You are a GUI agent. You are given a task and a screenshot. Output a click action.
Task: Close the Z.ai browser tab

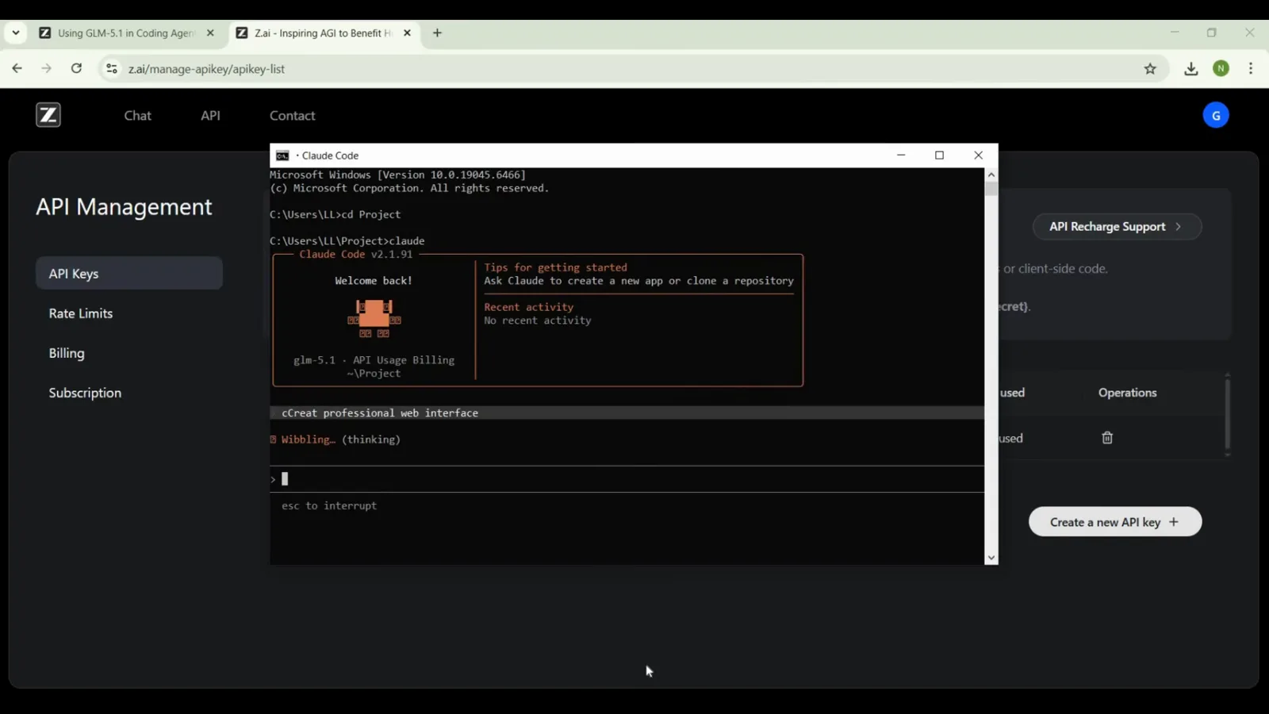coord(407,33)
